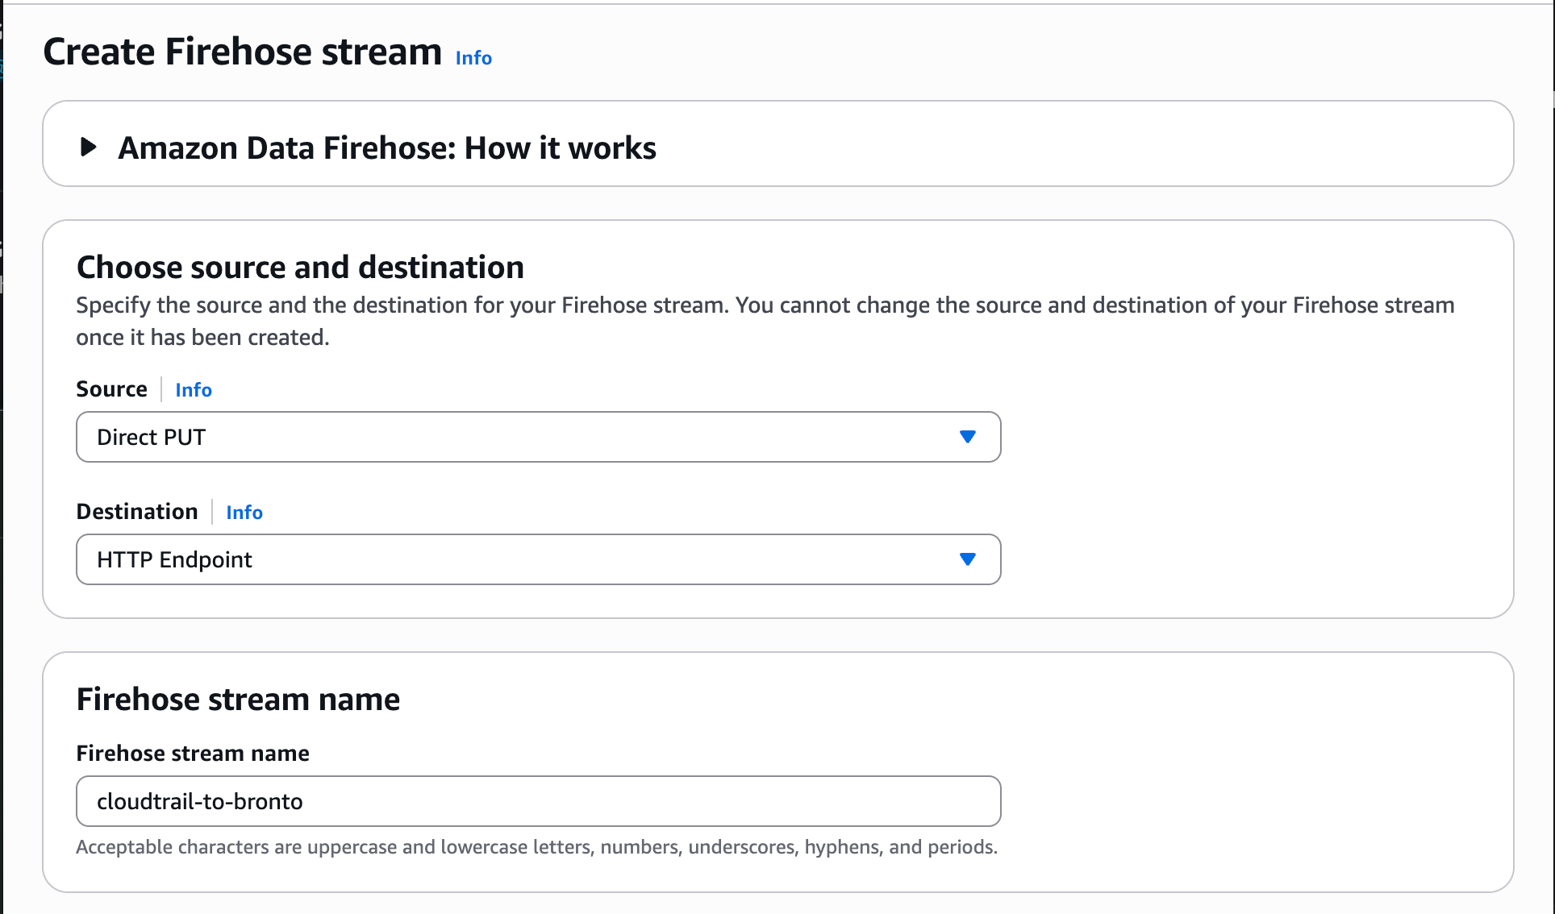Click the acceptable characters hint text
Viewport: 1555px width, 914px height.
pos(536,847)
